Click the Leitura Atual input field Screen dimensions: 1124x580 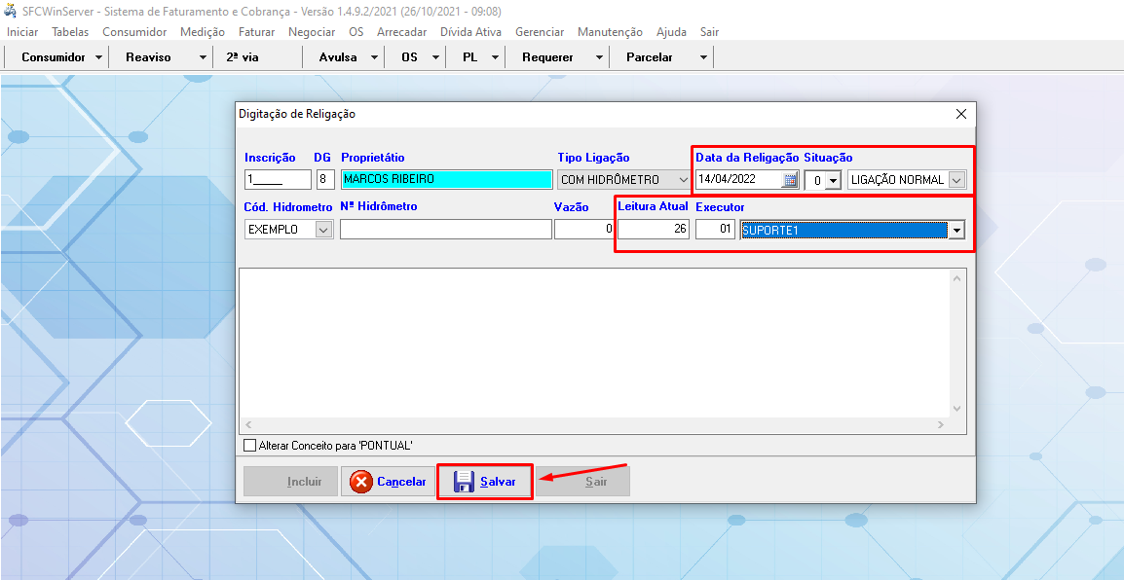point(653,230)
